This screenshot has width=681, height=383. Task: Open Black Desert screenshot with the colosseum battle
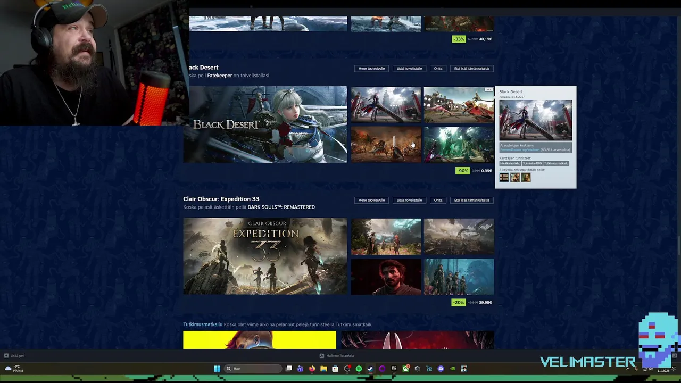(x=459, y=104)
